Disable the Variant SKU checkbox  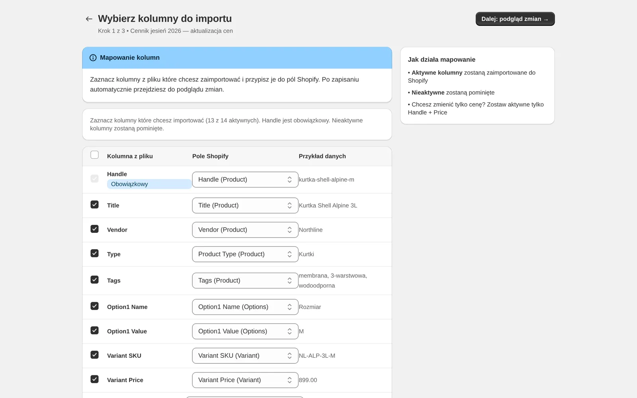pyautogui.click(x=94, y=355)
